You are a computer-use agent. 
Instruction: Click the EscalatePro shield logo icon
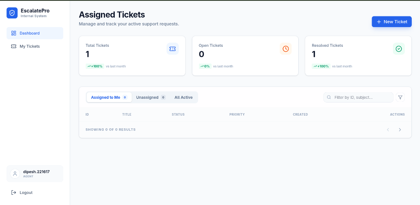12,13
